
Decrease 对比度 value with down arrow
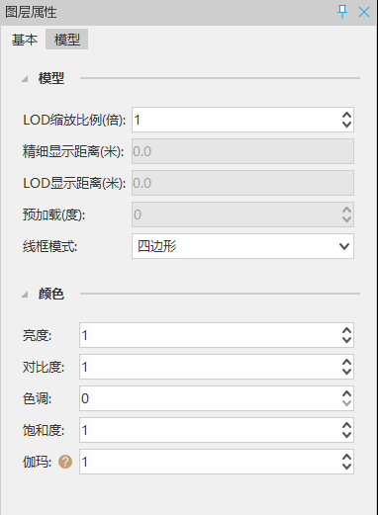346,372
